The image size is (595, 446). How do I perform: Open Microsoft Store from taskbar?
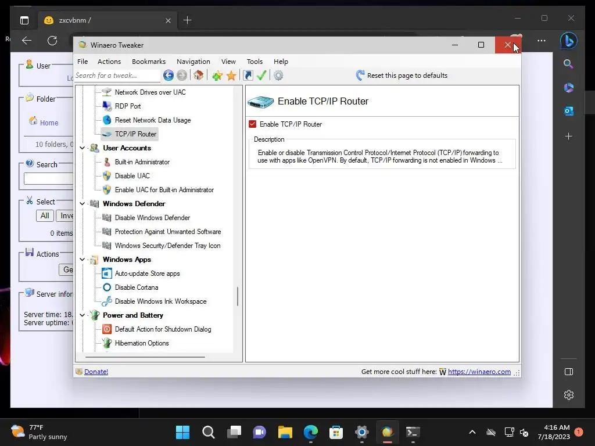[x=336, y=432]
